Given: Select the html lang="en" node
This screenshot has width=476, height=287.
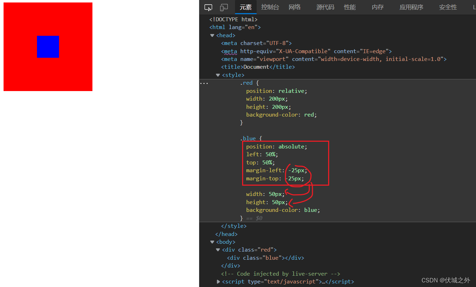Looking at the screenshot, I should pos(235,27).
